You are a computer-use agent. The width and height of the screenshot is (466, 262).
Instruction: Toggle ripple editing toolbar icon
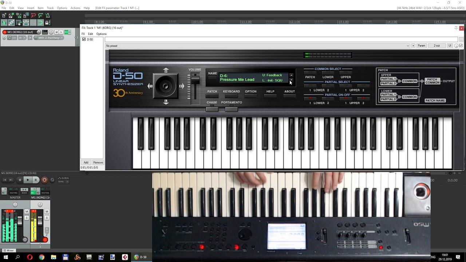[19, 23]
